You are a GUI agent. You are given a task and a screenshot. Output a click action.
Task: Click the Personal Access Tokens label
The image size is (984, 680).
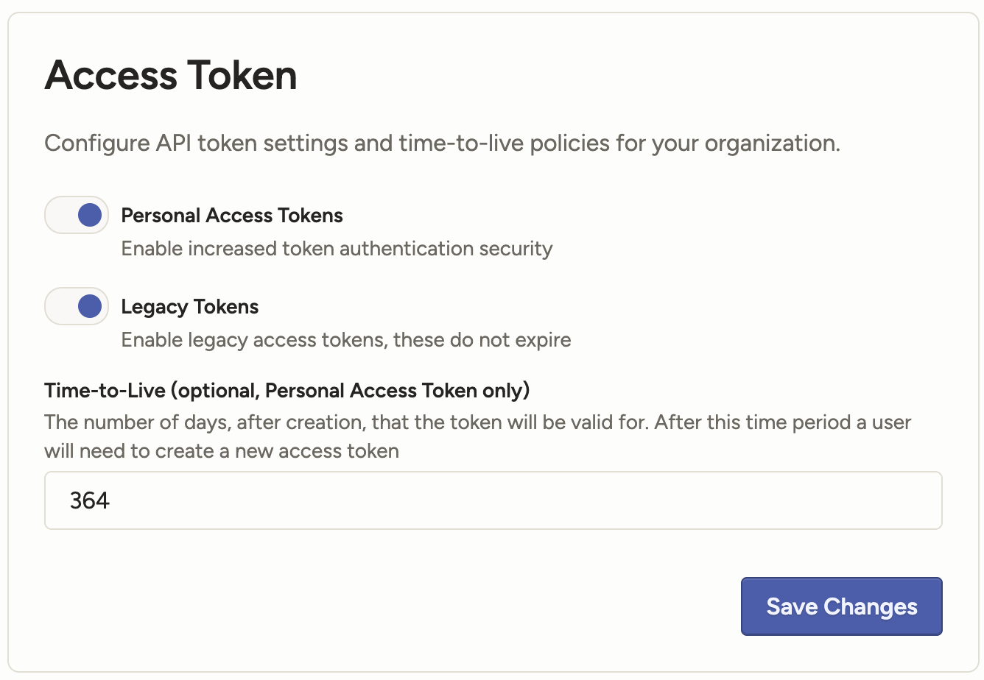point(232,215)
